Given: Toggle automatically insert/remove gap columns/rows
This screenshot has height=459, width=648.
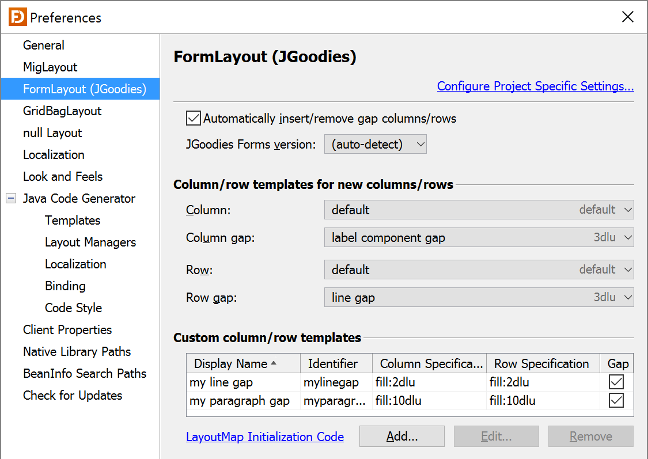Looking at the screenshot, I should (193, 117).
